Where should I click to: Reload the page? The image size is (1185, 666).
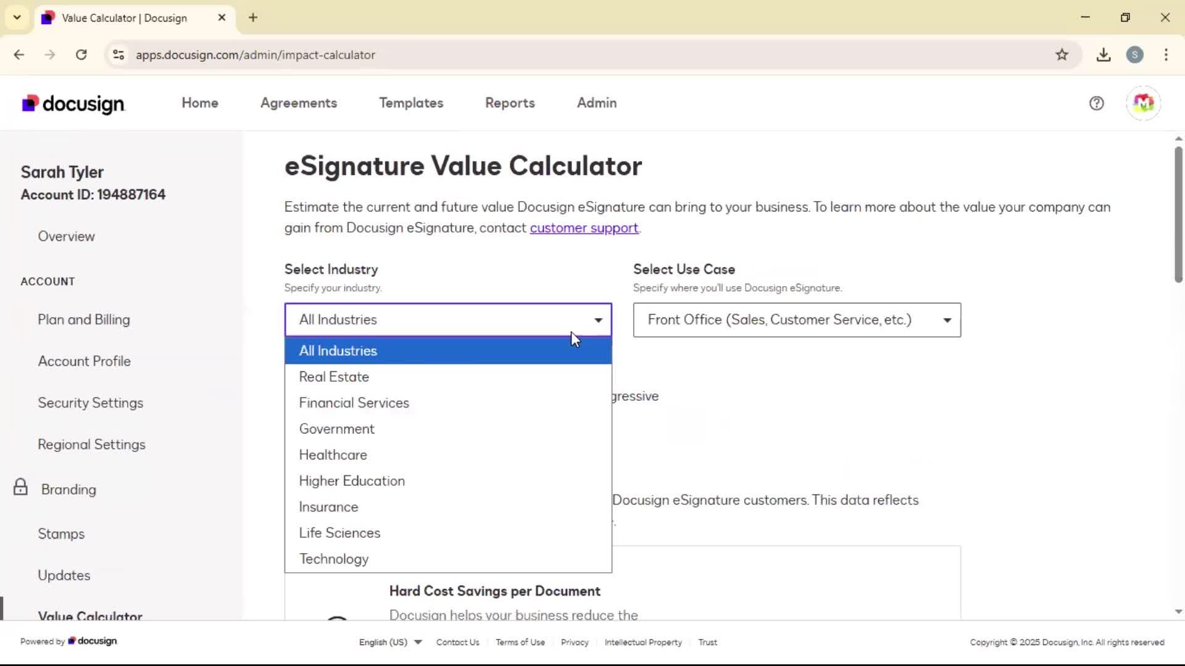click(x=81, y=55)
